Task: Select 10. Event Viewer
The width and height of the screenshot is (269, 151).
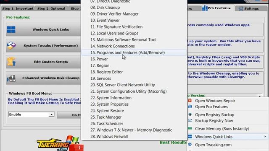Action: coord(134,21)
